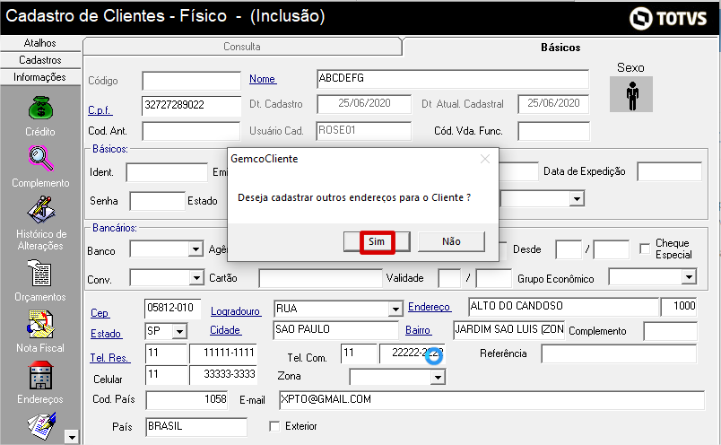Click the CPF field 32727289022
The height and width of the screenshot is (445, 721).
point(191,105)
